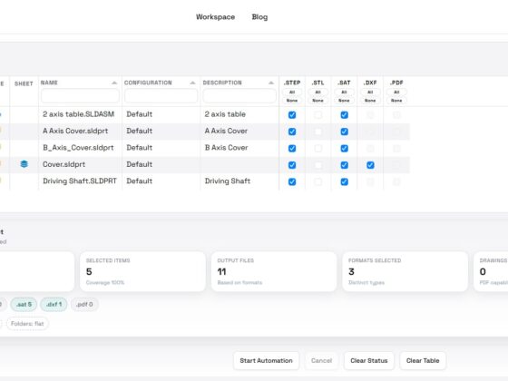
Task: Sort by the DESCRIPTION column arrow
Action: click(x=271, y=83)
